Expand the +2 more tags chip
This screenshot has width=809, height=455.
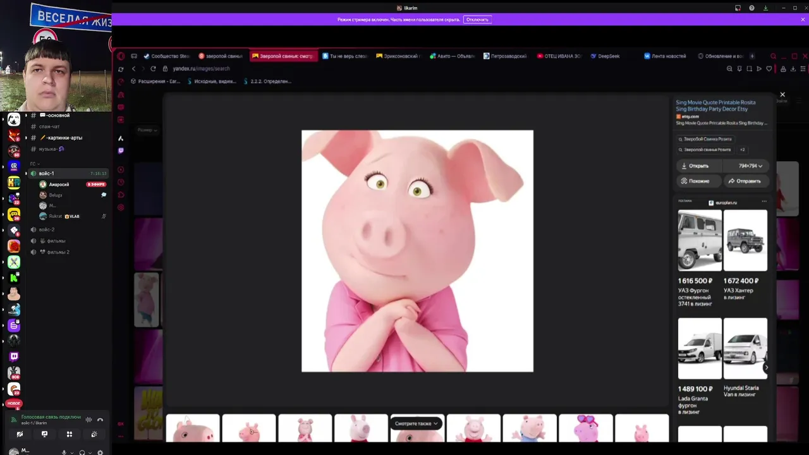743,150
